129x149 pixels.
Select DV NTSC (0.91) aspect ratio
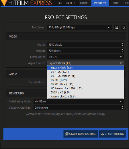pyautogui.click(x=85, y=72)
